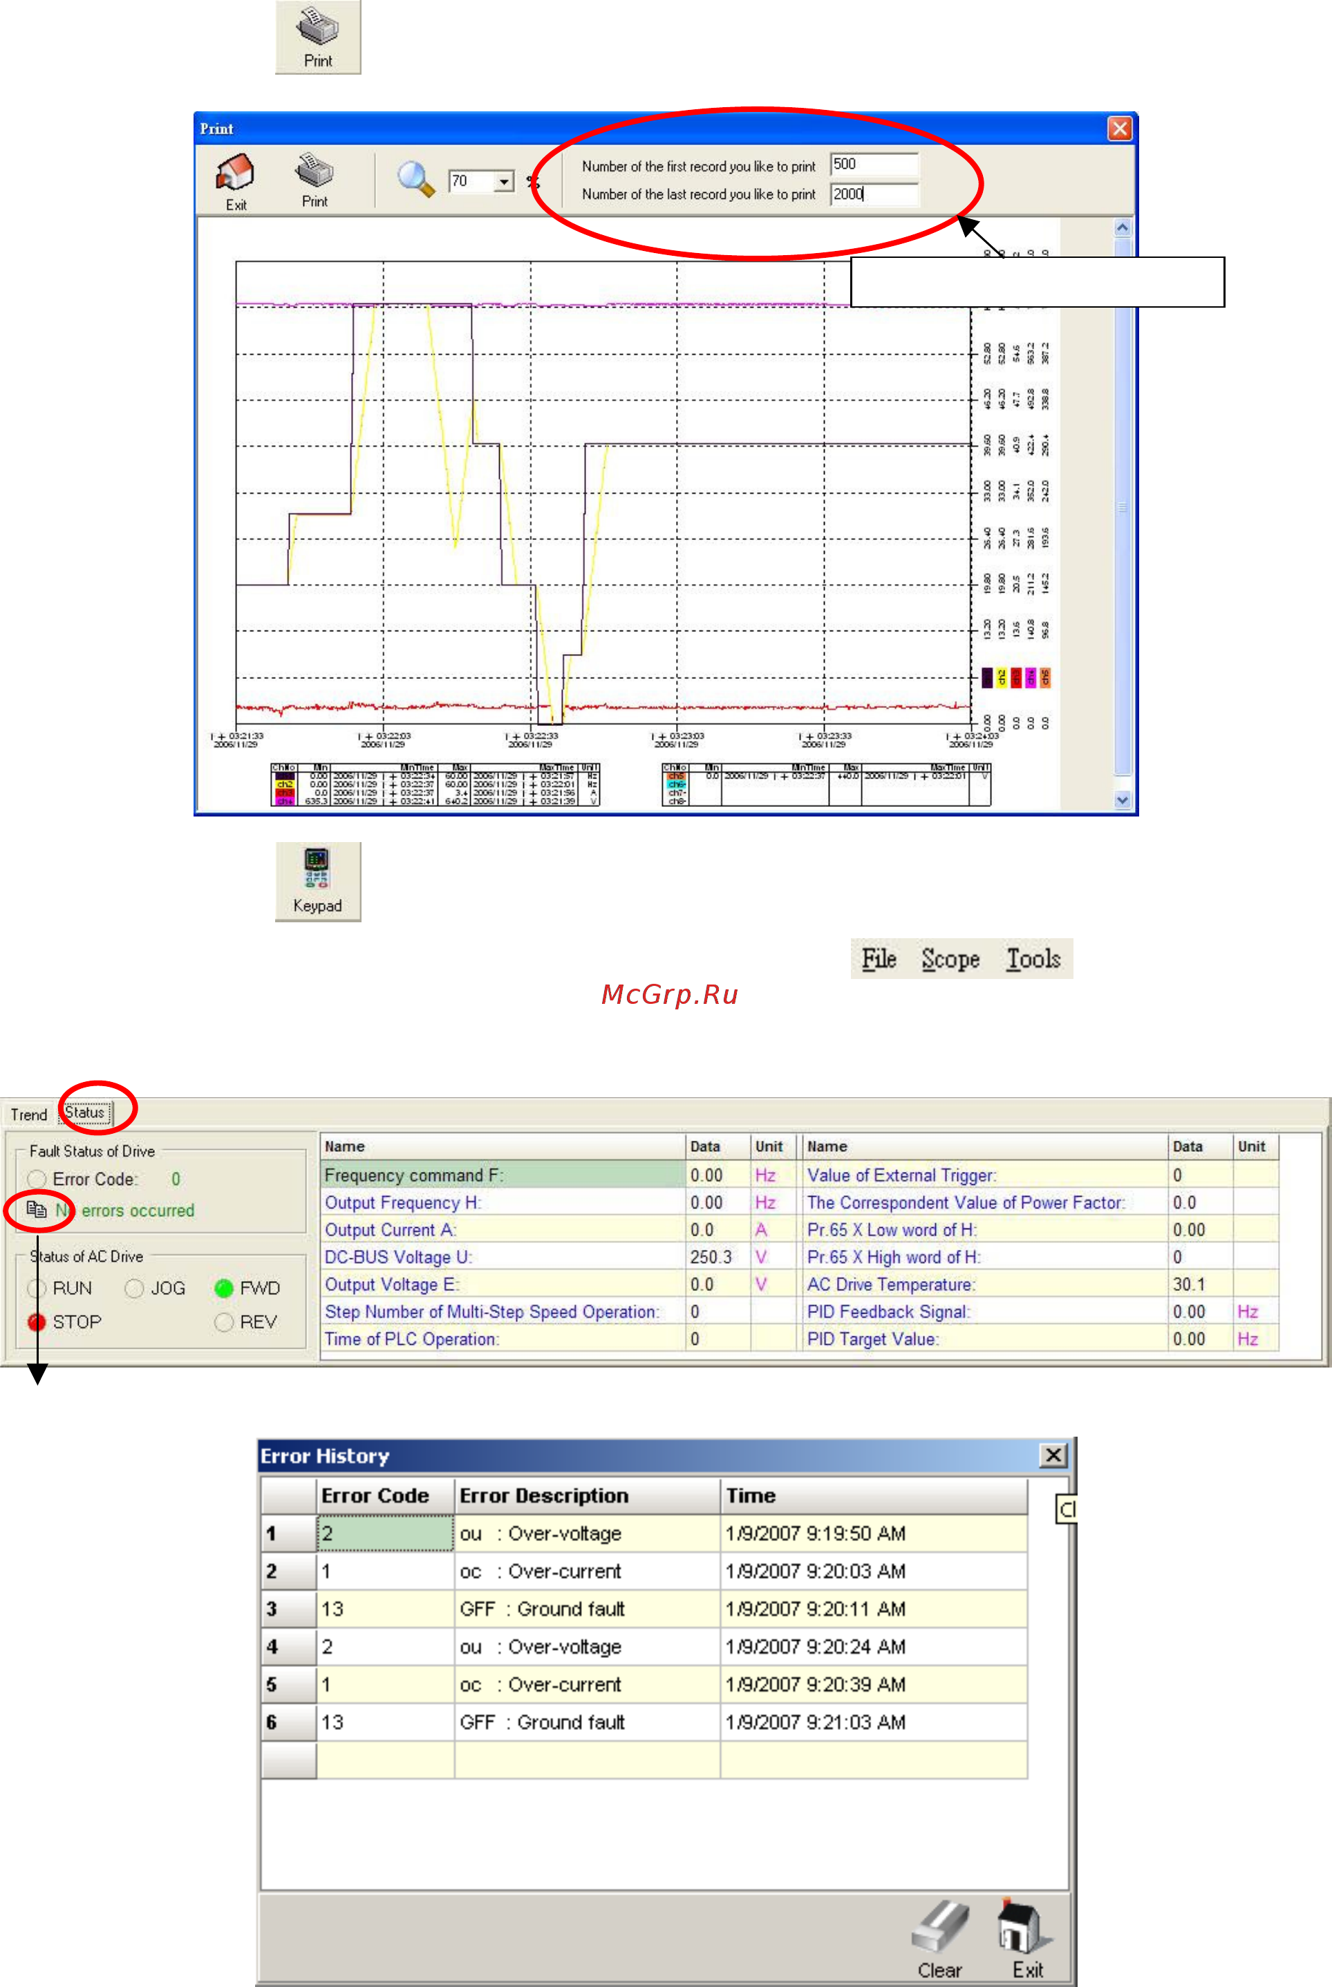Select error row 1 code cell '2'
The image size is (1332, 1987).
(385, 1533)
